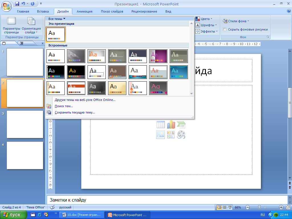292x219 pixels.
Task: Insert a table using the placeholder icon
Action: coord(161,125)
